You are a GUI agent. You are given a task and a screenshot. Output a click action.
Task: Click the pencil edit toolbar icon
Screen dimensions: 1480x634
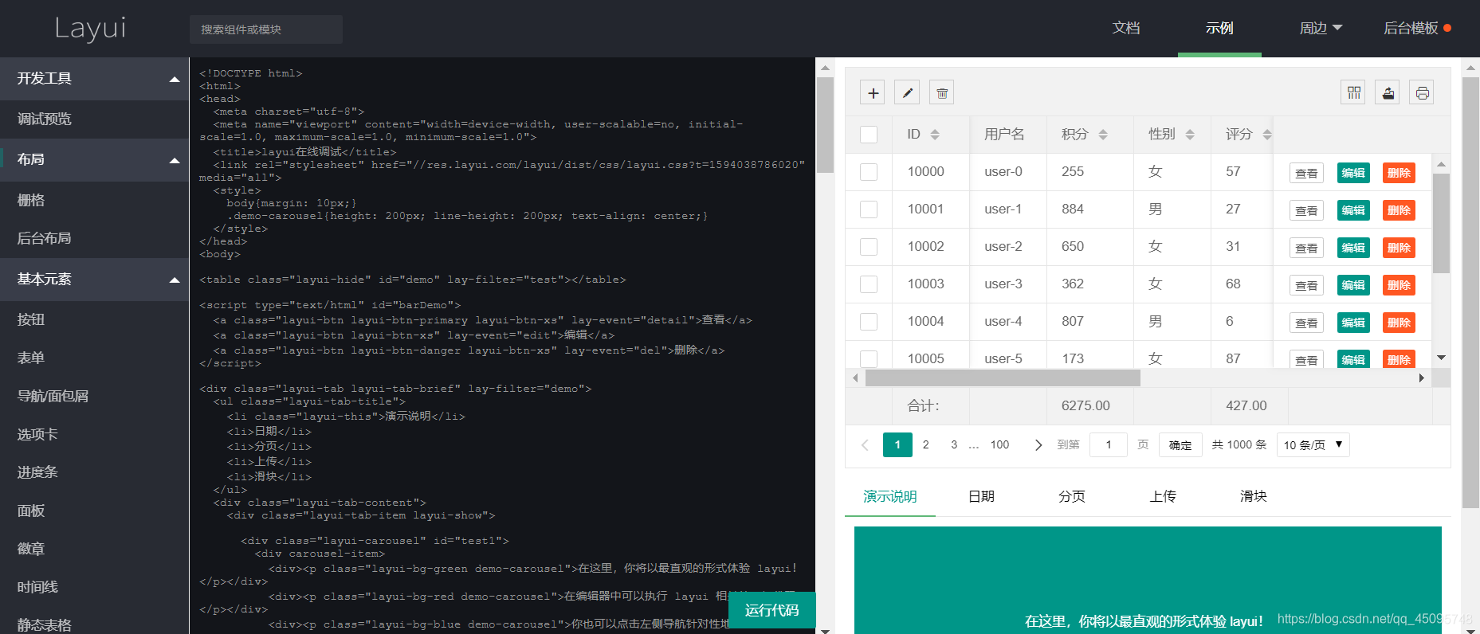pyautogui.click(x=907, y=93)
